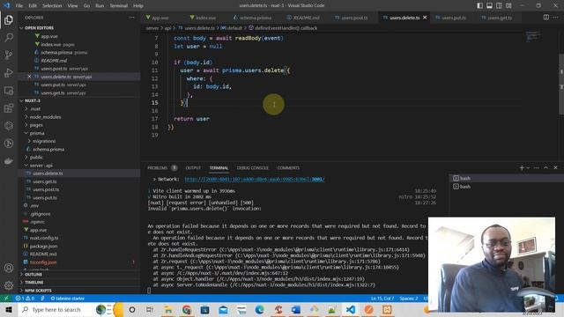The height and width of the screenshot is (317, 564).
Task: Expand the node_modules folder
Action: click(x=45, y=117)
